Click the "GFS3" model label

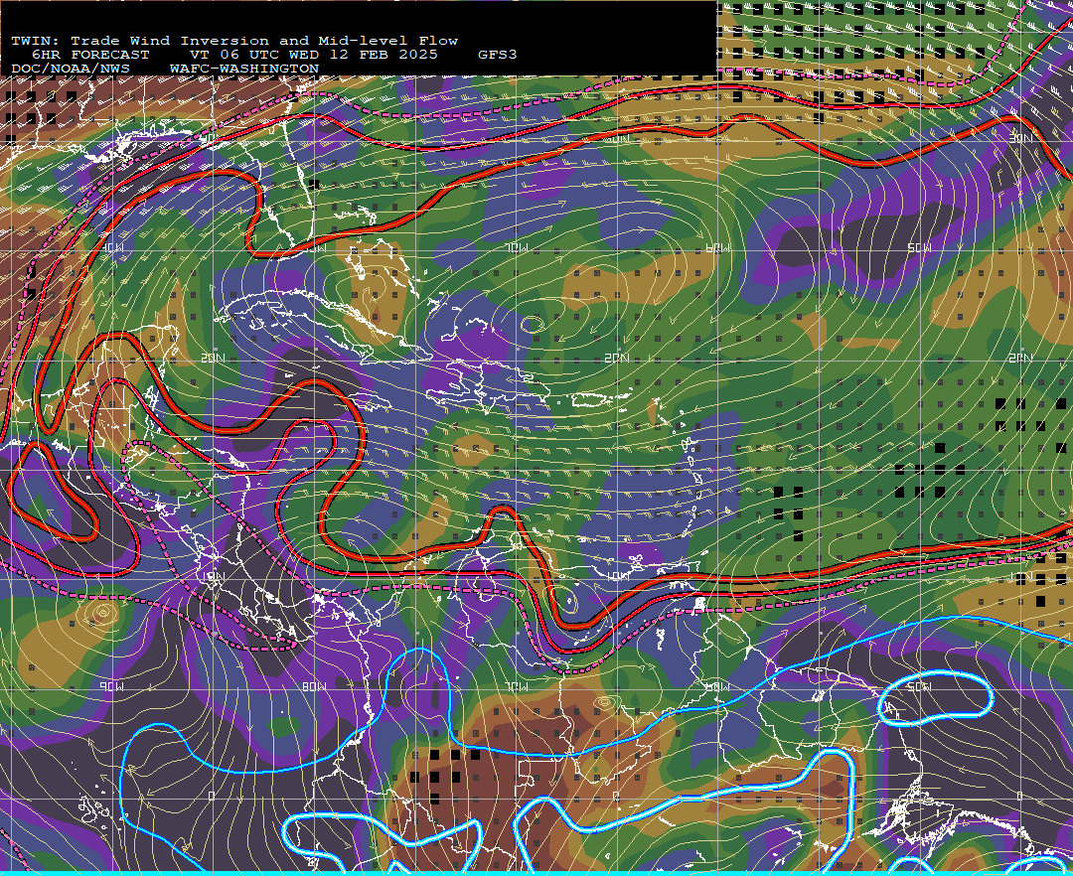point(498,55)
